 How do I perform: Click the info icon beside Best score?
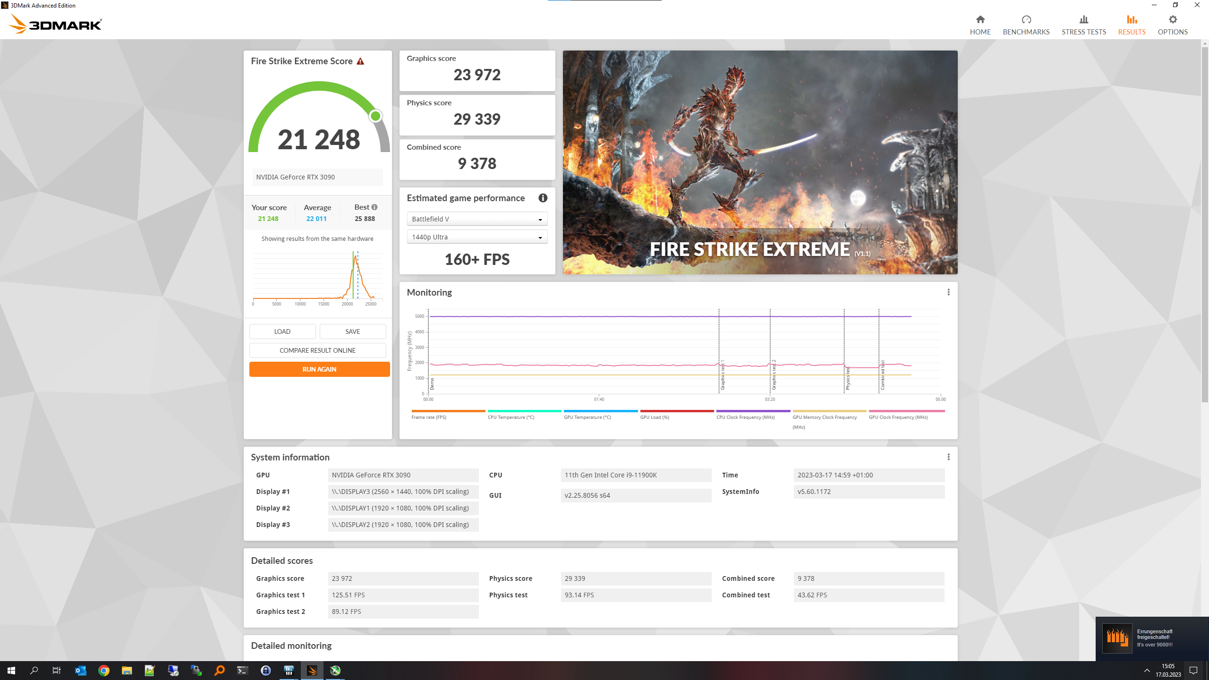375,207
